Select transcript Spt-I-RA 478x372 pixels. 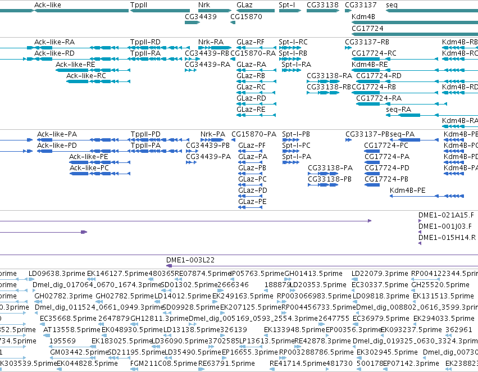pos(296,65)
